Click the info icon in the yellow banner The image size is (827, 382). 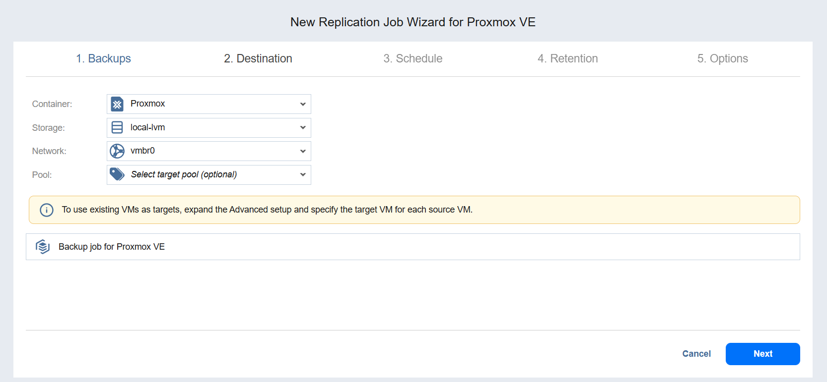47,210
